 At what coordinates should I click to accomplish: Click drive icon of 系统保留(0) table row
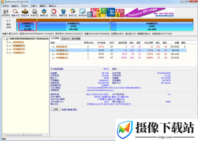(54, 47)
